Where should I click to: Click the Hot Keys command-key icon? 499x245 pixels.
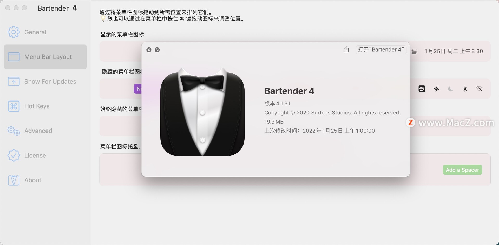[x=14, y=106]
